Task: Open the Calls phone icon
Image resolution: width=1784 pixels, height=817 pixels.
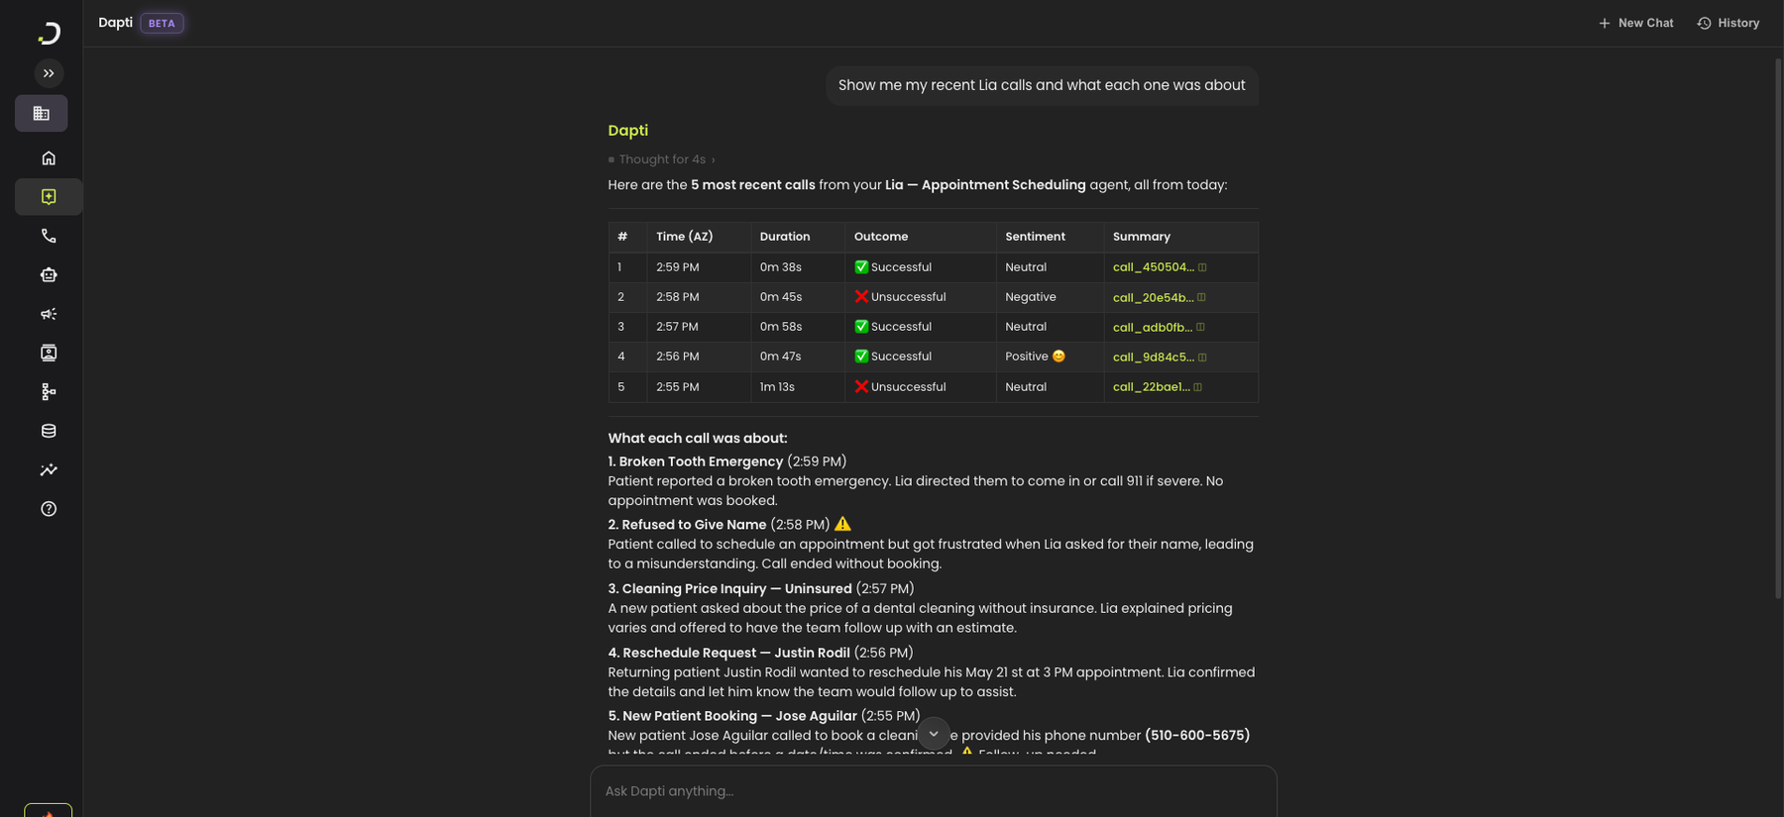Action: [x=49, y=236]
